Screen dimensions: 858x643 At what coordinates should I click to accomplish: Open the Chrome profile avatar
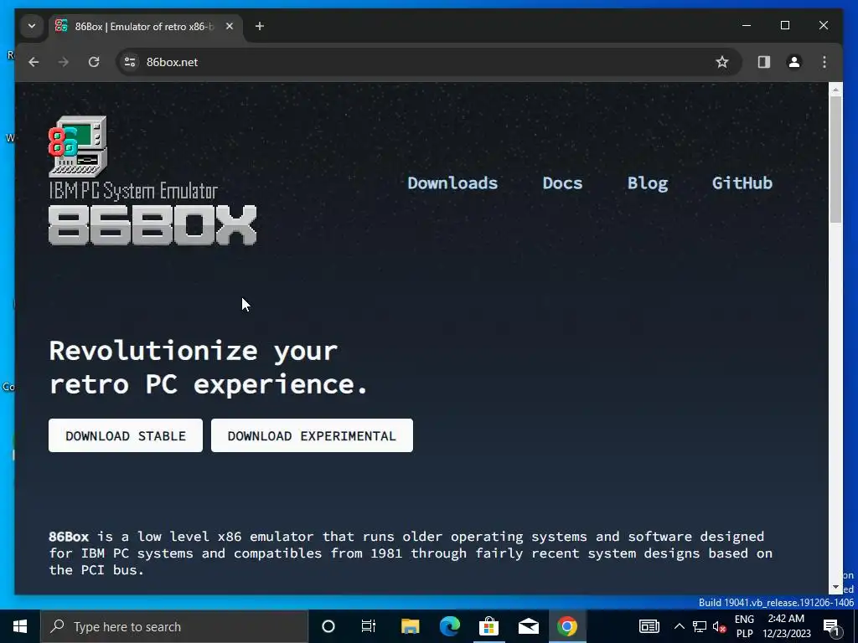coord(794,62)
